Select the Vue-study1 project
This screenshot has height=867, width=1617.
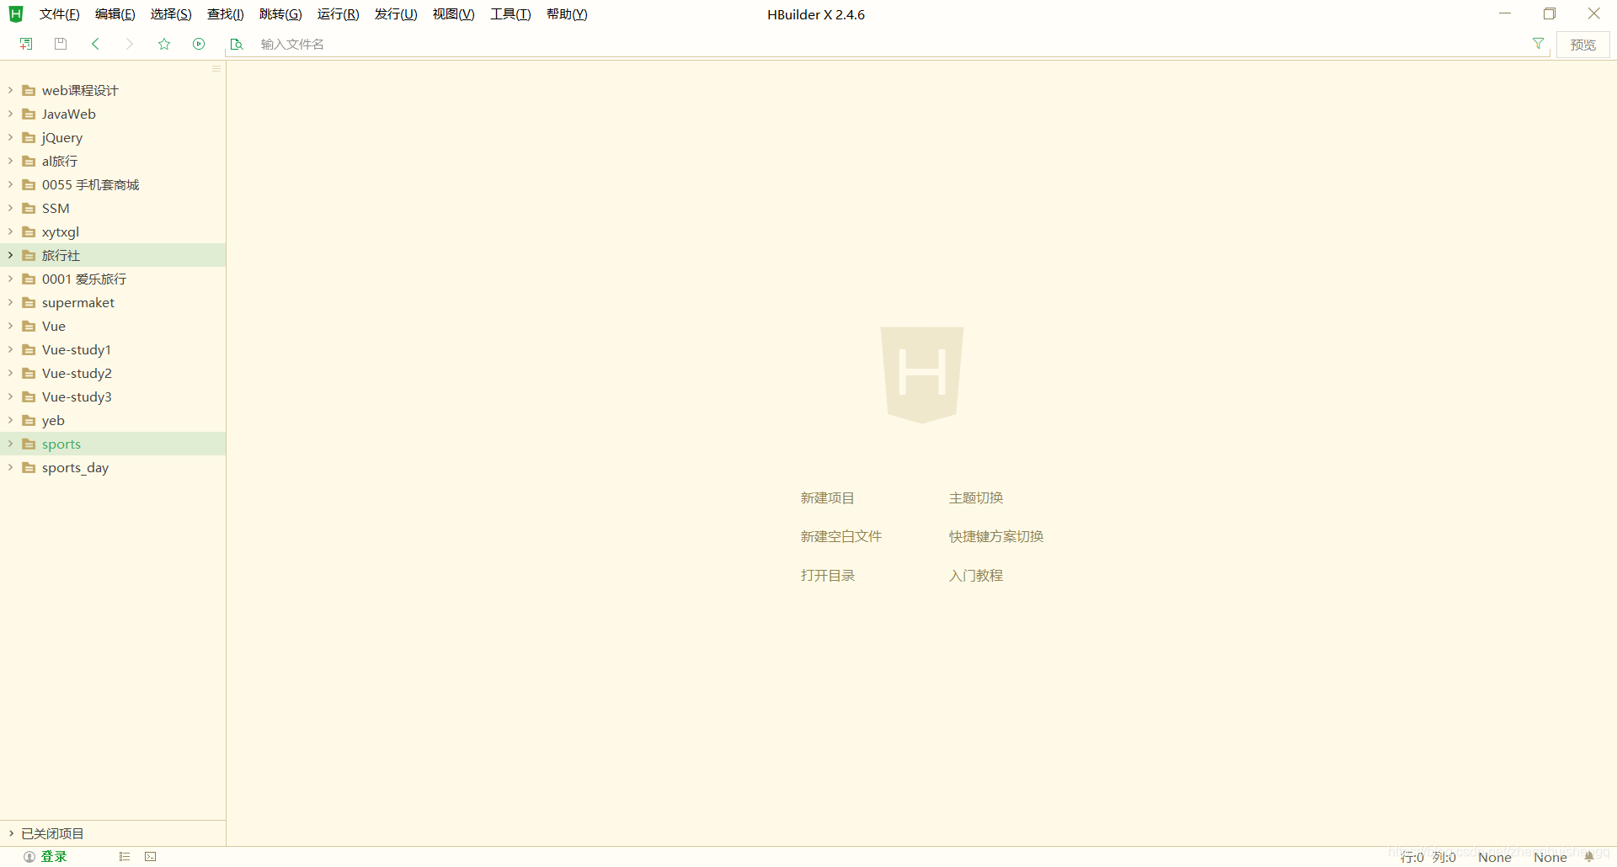[113, 349]
